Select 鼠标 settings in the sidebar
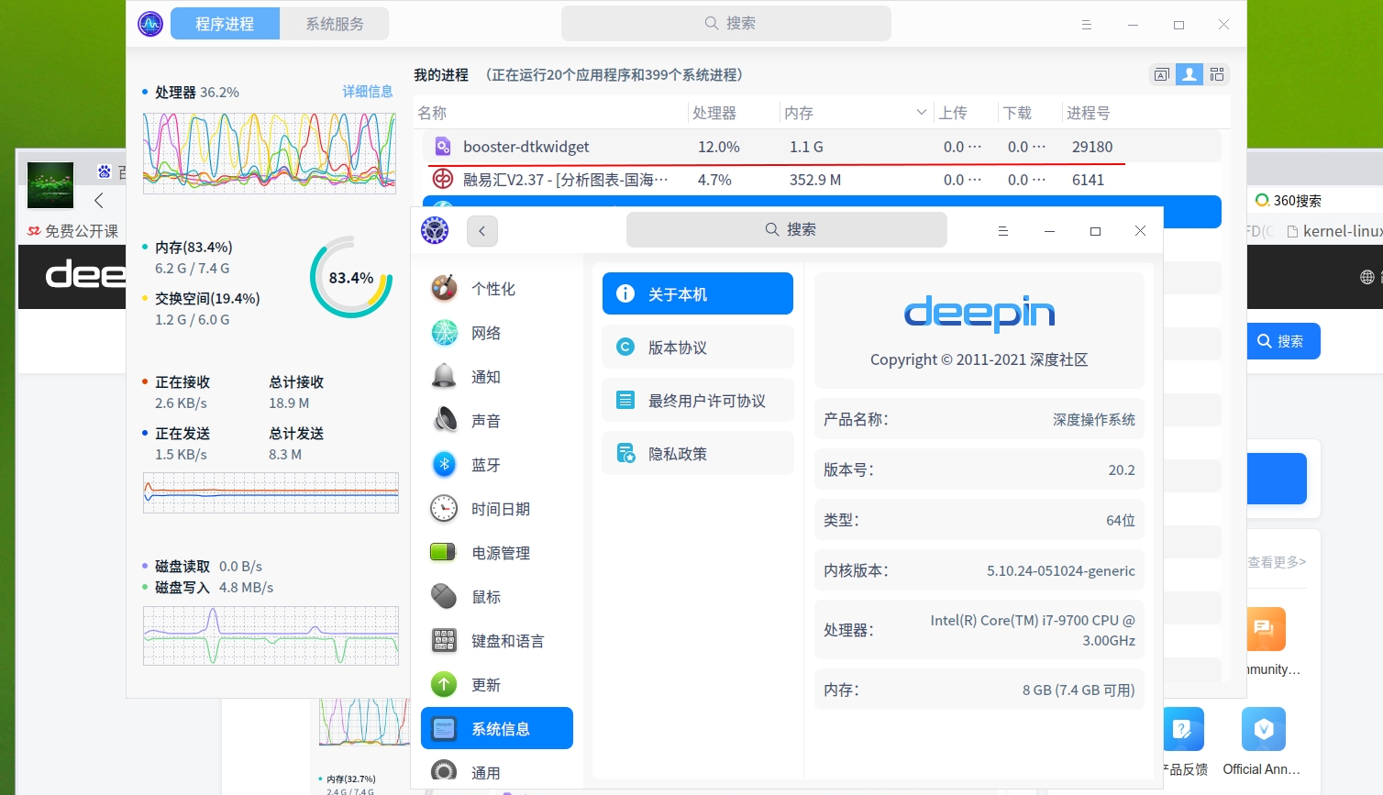The image size is (1383, 795). pos(486,596)
